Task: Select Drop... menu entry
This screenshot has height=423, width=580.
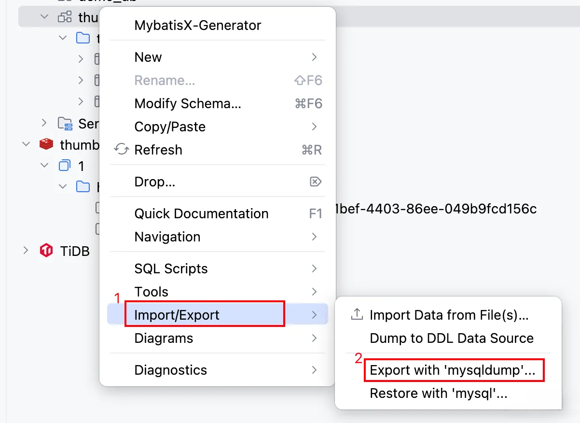Action: coord(217,182)
